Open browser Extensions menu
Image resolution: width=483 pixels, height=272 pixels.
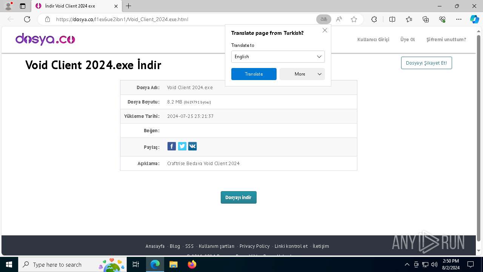tap(374, 19)
